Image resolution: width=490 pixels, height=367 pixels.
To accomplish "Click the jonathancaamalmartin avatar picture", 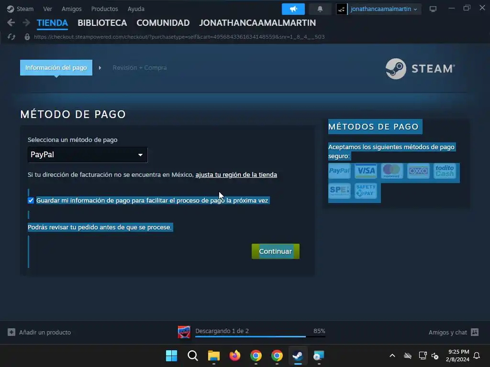I will 342,9.
